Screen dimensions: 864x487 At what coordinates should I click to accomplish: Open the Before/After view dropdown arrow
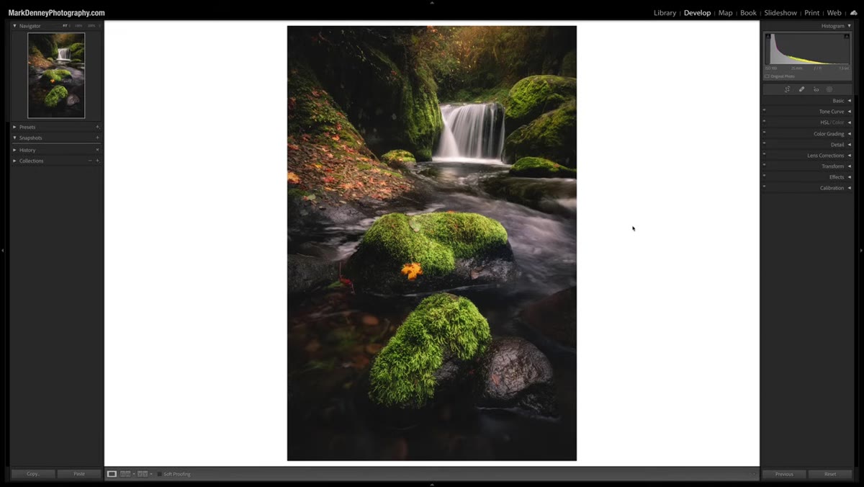pyautogui.click(x=150, y=474)
